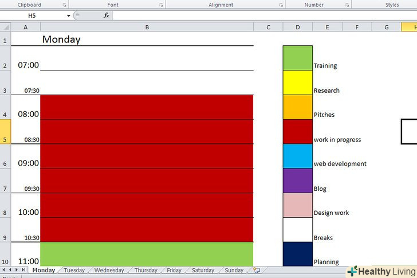The width and height of the screenshot is (417, 278).
Task: Expand the Name Box dropdown
Action: (69, 16)
